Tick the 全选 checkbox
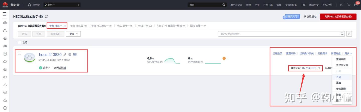The height and width of the screenshot is (112, 361). click(x=20, y=42)
